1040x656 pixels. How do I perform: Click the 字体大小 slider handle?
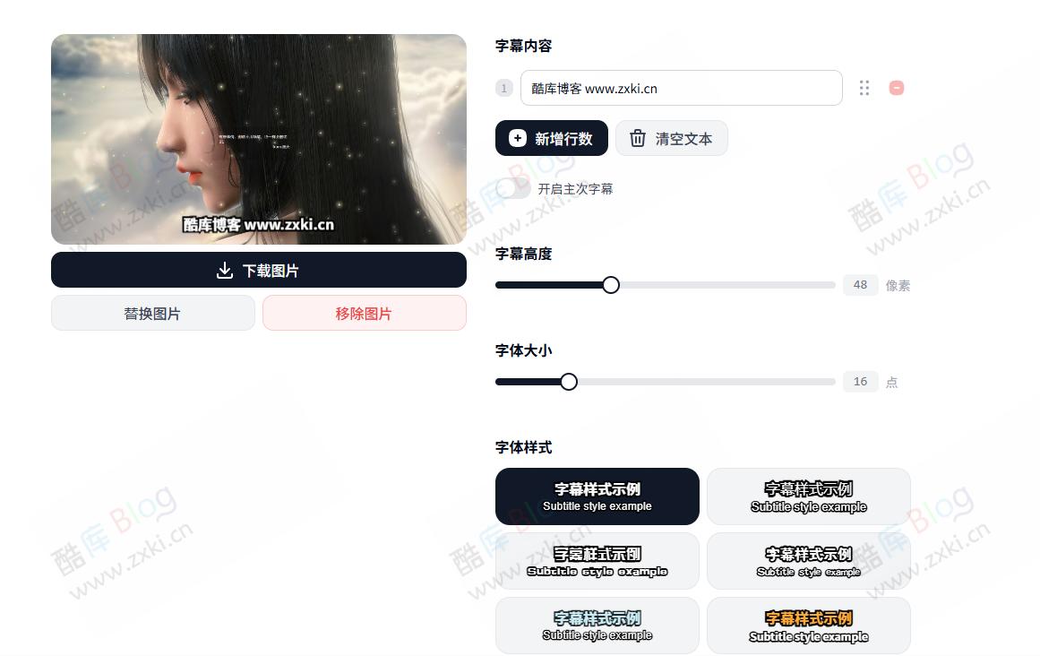point(569,382)
